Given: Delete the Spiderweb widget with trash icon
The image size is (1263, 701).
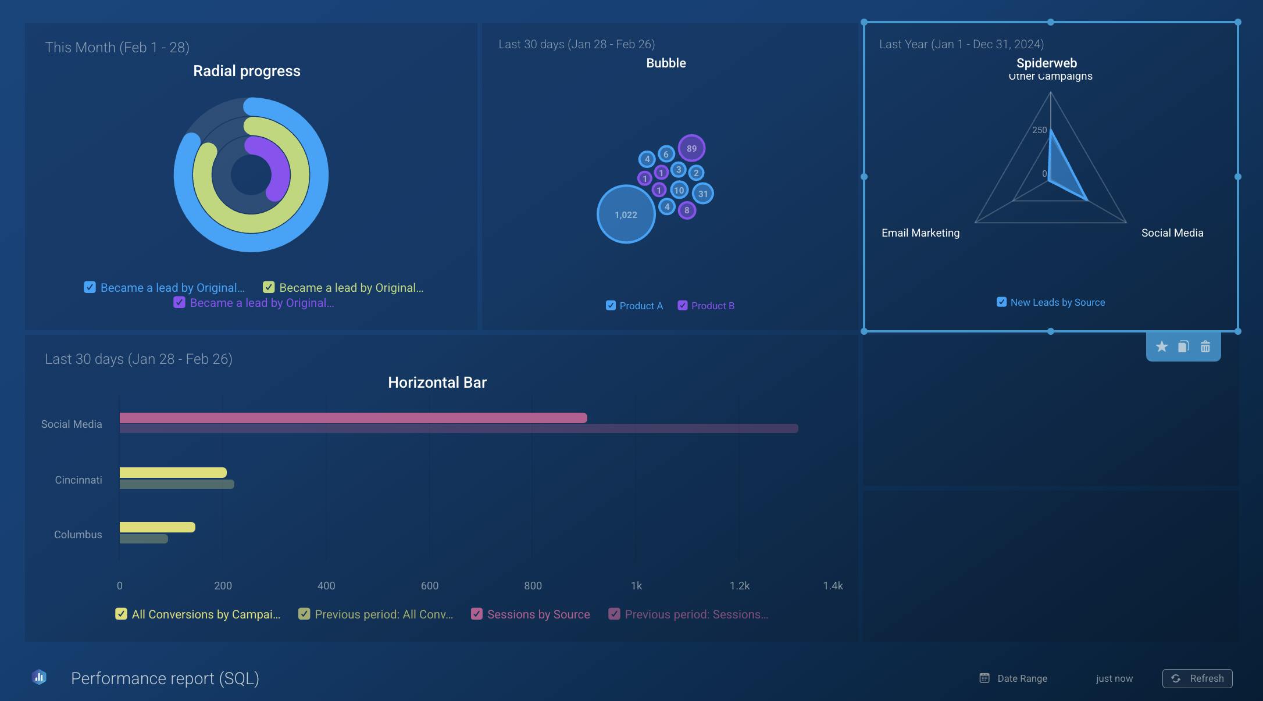Looking at the screenshot, I should 1205,347.
